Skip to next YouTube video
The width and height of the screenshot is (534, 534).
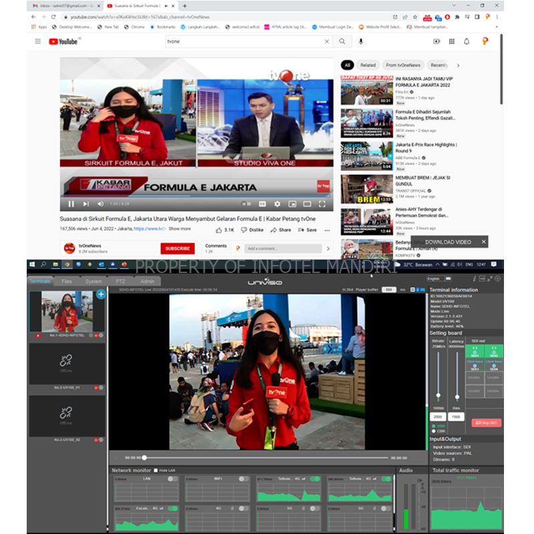pos(86,204)
